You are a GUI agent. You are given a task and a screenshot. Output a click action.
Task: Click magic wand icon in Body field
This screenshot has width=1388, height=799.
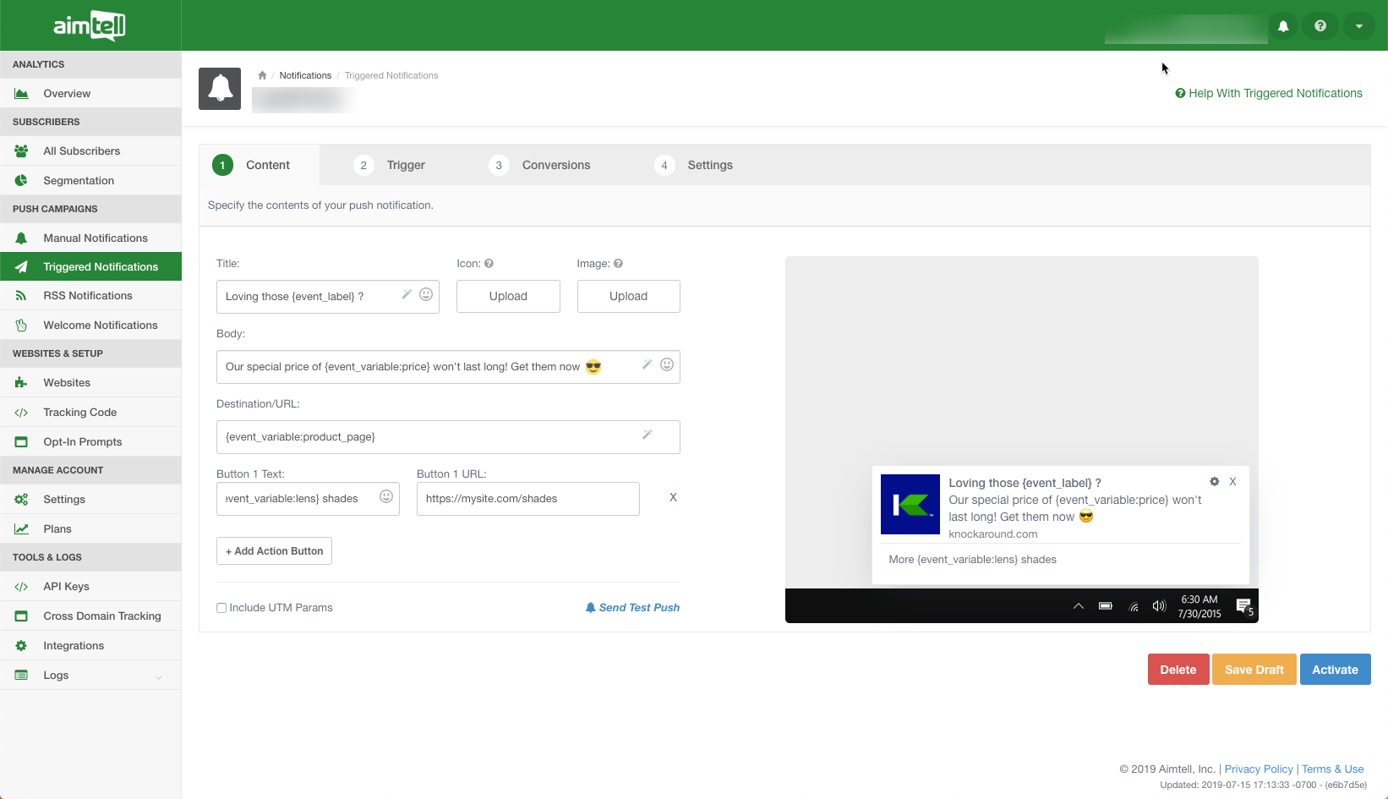647,364
